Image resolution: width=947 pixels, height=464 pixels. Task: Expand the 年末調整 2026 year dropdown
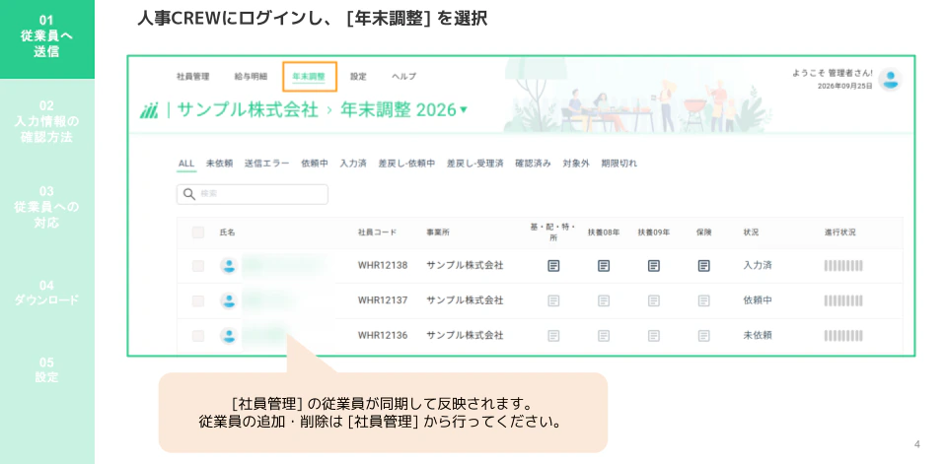pos(404,109)
